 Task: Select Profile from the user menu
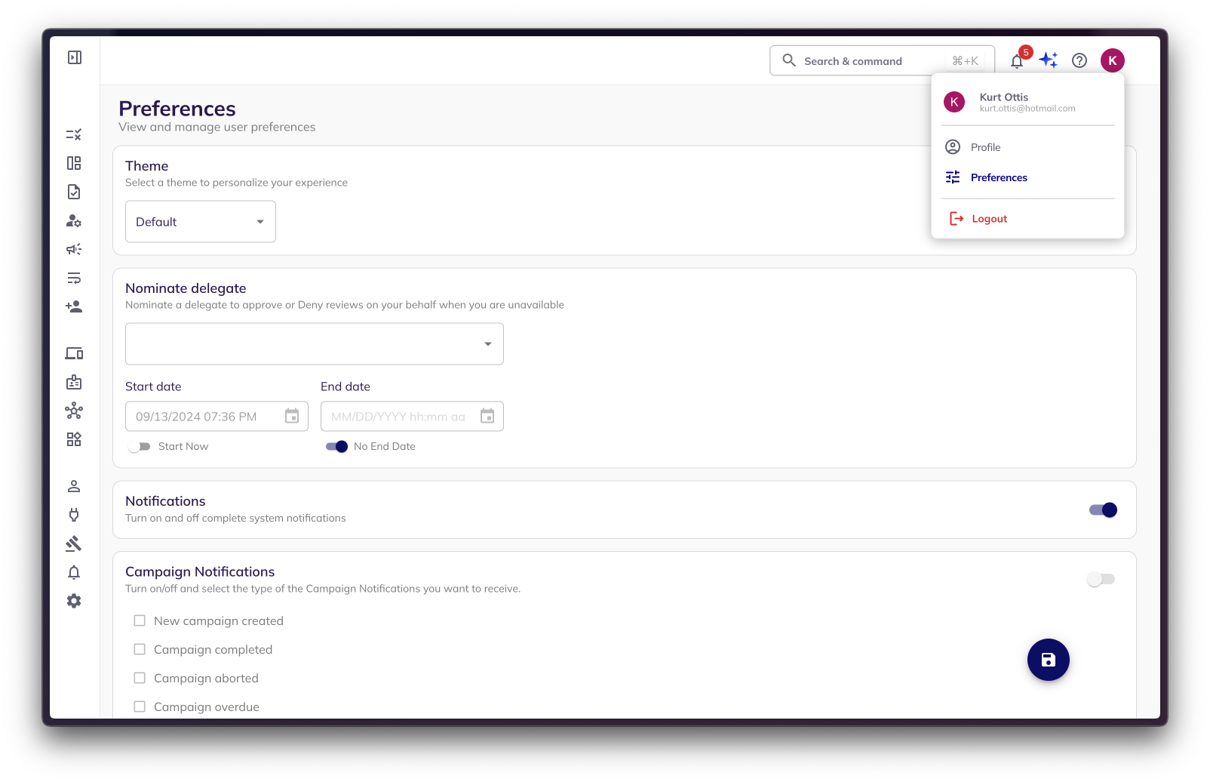[985, 147]
